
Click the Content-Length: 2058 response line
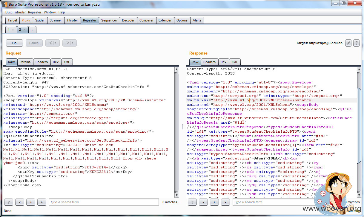pyautogui.click(x=211, y=73)
